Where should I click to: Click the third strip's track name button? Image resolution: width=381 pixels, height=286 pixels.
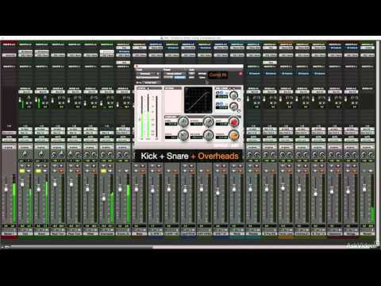pyautogui.click(x=41, y=234)
